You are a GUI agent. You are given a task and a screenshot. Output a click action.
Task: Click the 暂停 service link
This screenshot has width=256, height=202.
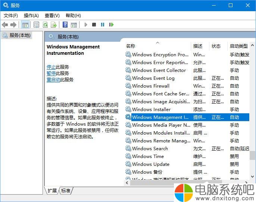tap(51, 73)
